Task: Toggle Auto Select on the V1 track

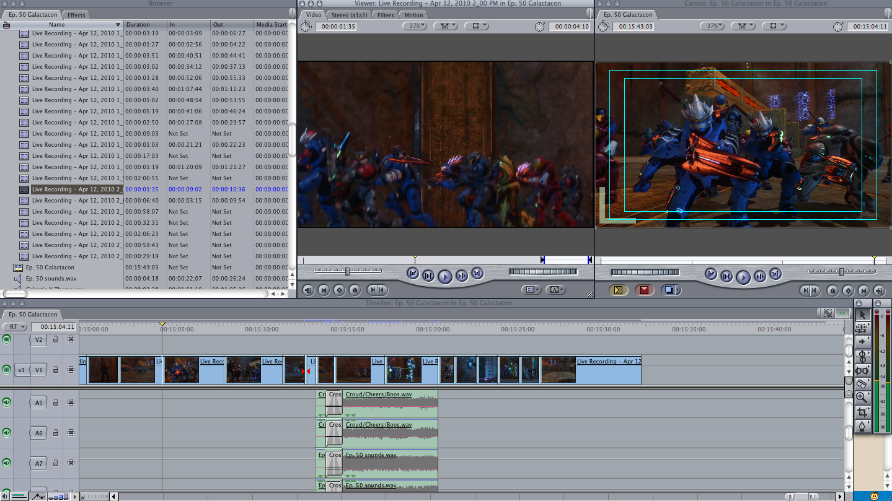Action: click(71, 370)
